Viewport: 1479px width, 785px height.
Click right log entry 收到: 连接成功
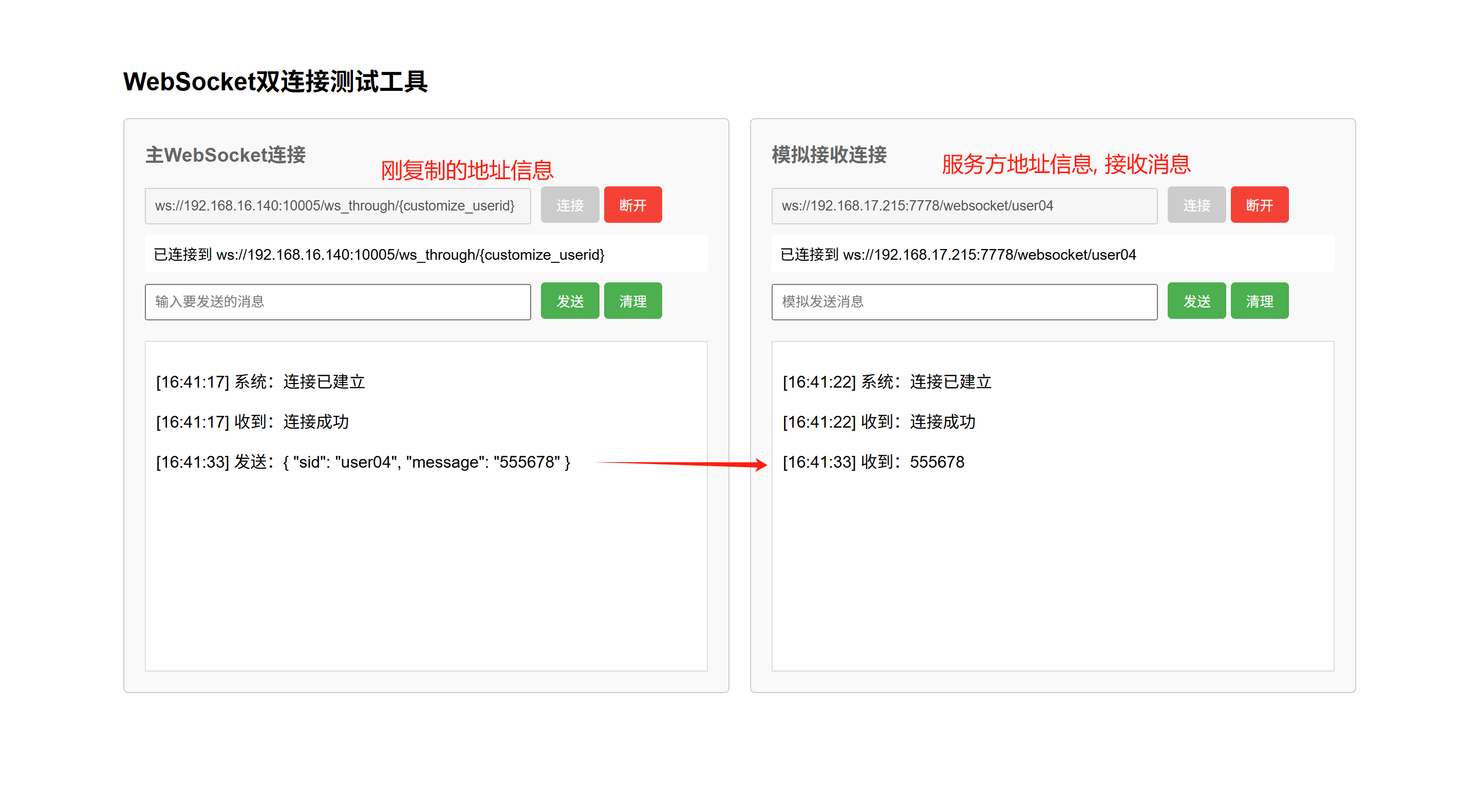(878, 422)
